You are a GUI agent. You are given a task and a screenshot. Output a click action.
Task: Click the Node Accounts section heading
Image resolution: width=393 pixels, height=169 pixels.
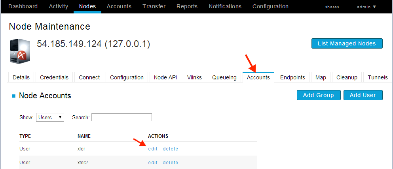click(45, 96)
